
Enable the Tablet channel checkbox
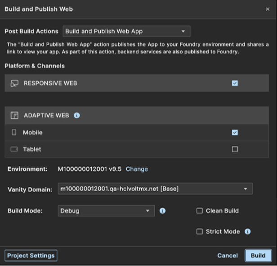[235, 149]
